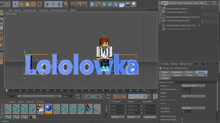Go to the timeline start frame
220x123 pixels.
(78, 96)
